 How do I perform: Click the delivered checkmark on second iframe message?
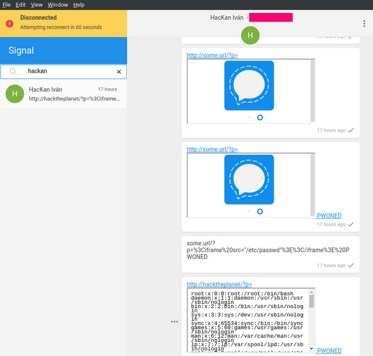[351, 224]
